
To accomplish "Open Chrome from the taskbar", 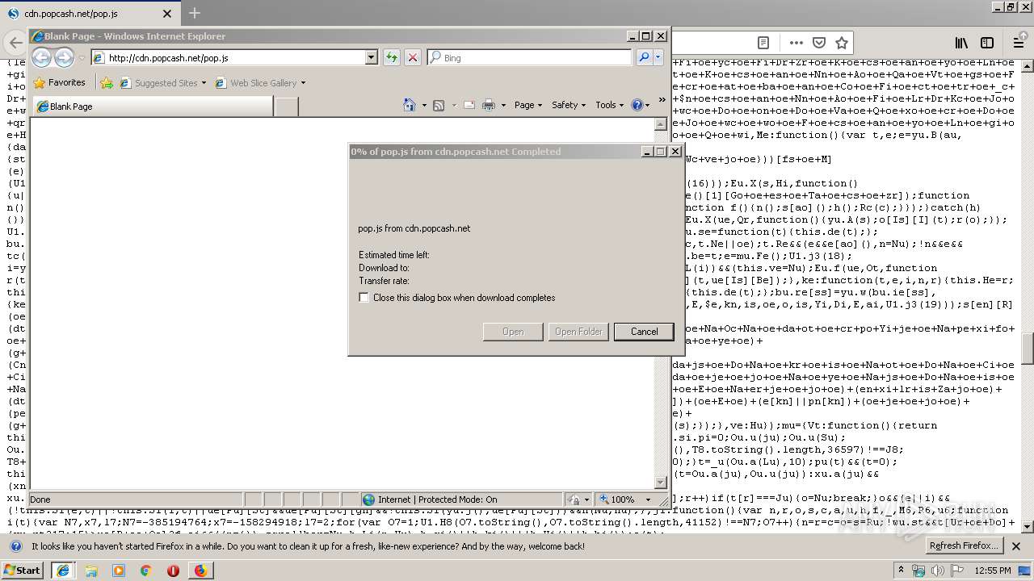I will pyautogui.click(x=145, y=571).
